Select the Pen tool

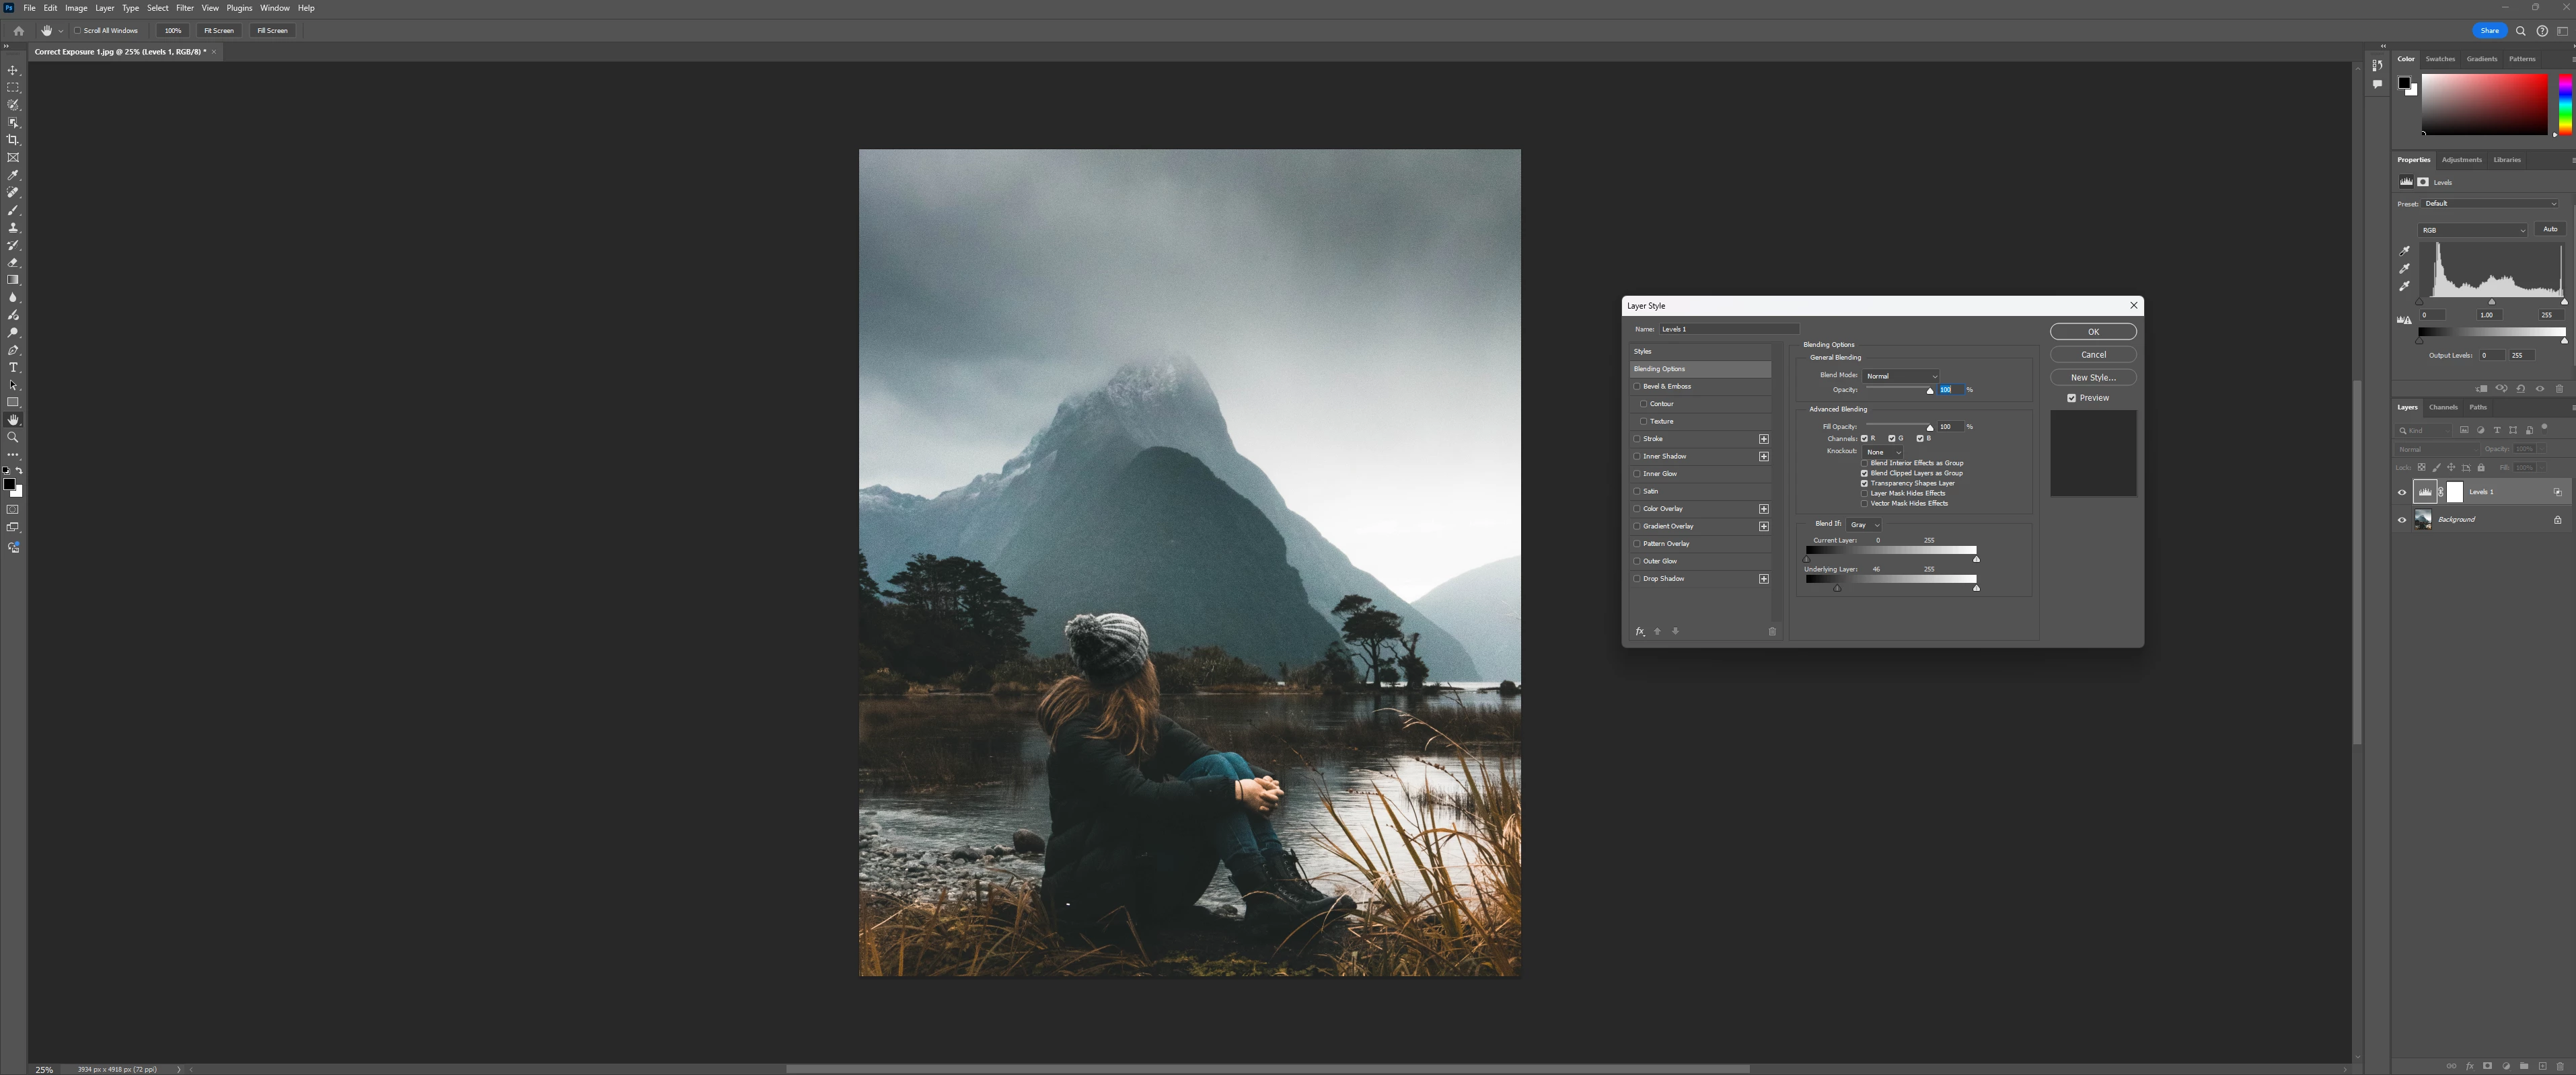point(13,351)
